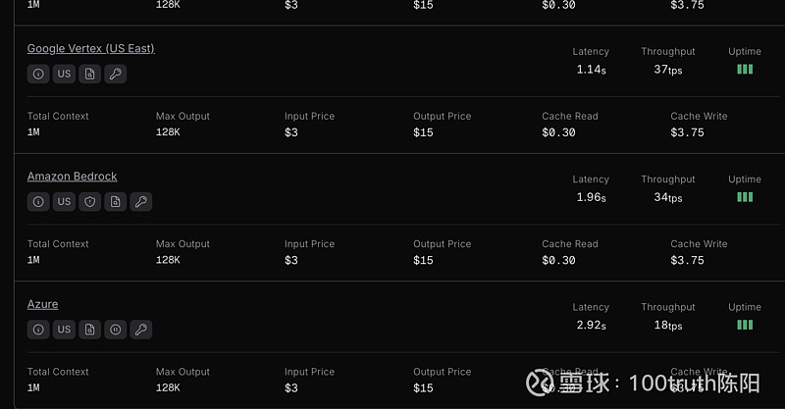785x409 pixels.
Task: Click the info icon under Amazon Bedrock
Action: [38, 202]
